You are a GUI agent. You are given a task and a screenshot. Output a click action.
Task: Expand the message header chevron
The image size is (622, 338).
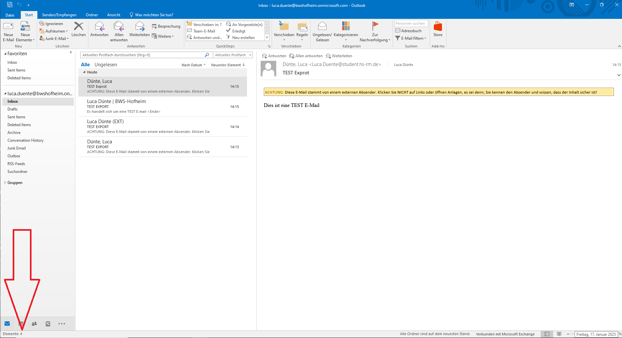click(619, 75)
